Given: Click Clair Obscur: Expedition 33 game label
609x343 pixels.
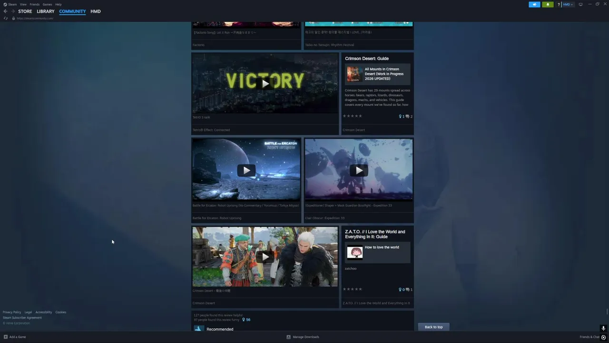Looking at the screenshot, I should (x=325, y=218).
